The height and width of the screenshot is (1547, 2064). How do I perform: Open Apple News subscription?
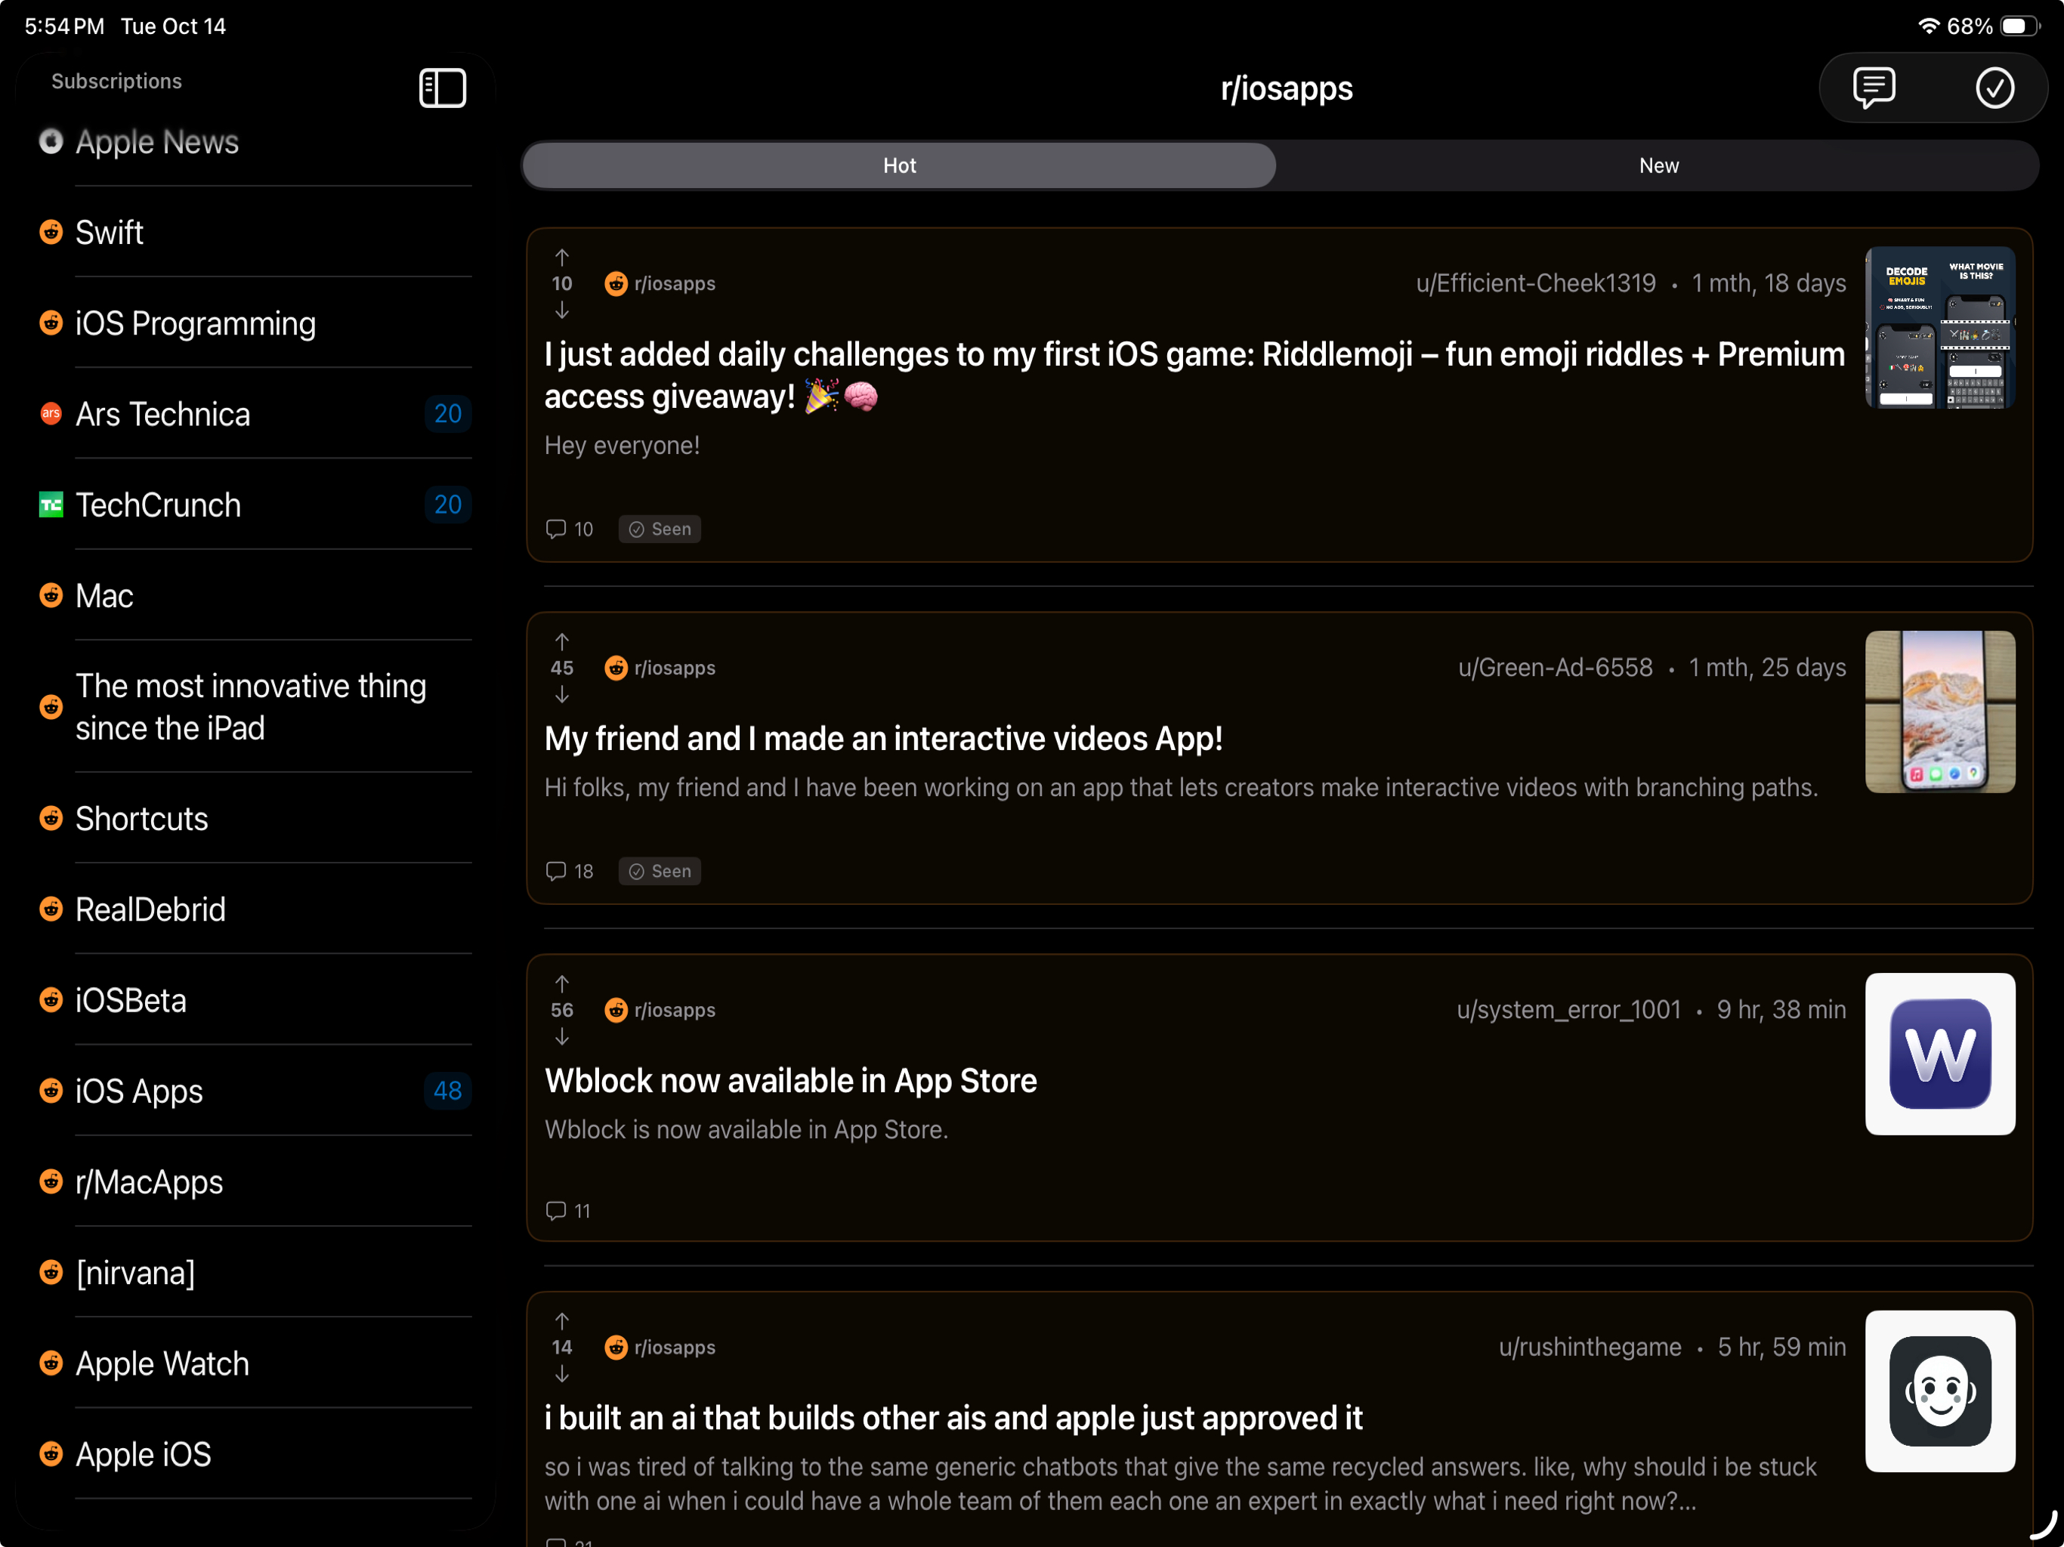[254, 142]
